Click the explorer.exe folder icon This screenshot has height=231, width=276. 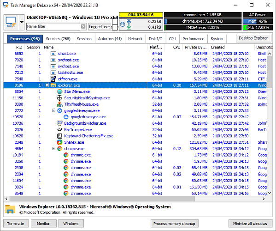[x=53, y=85]
